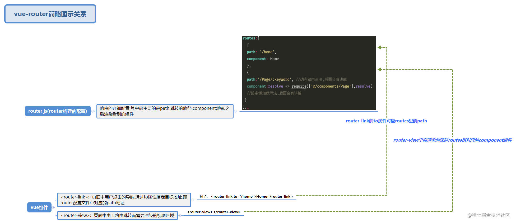Collapse expander after <router-link> node
Image resolution: width=516 pixels, height=224 pixels.
coord(193,200)
